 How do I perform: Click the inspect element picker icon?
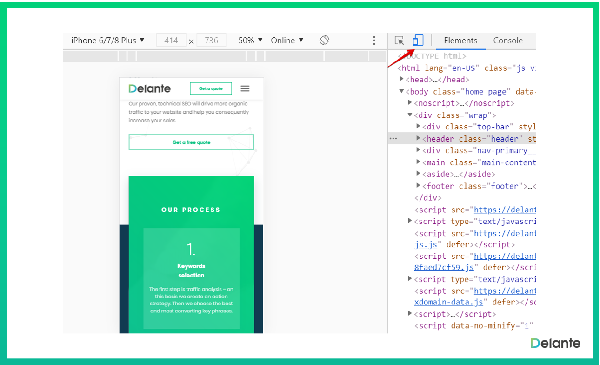tap(399, 41)
